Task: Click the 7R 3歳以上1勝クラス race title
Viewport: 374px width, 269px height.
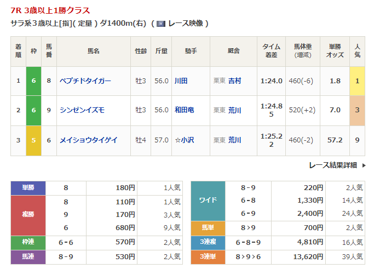Action: (50, 10)
